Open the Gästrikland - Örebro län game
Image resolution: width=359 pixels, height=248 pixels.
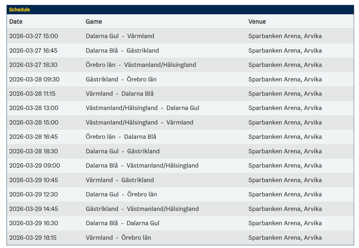[121, 79]
